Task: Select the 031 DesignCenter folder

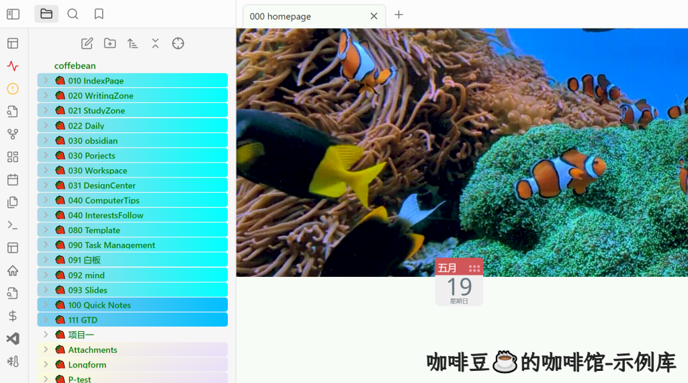Action: (132, 185)
